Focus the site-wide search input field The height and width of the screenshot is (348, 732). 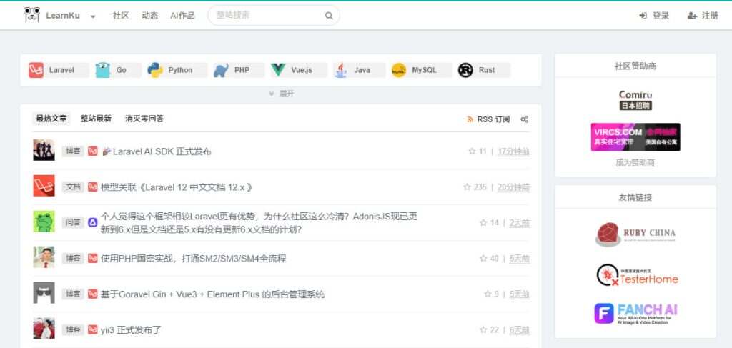pos(268,15)
